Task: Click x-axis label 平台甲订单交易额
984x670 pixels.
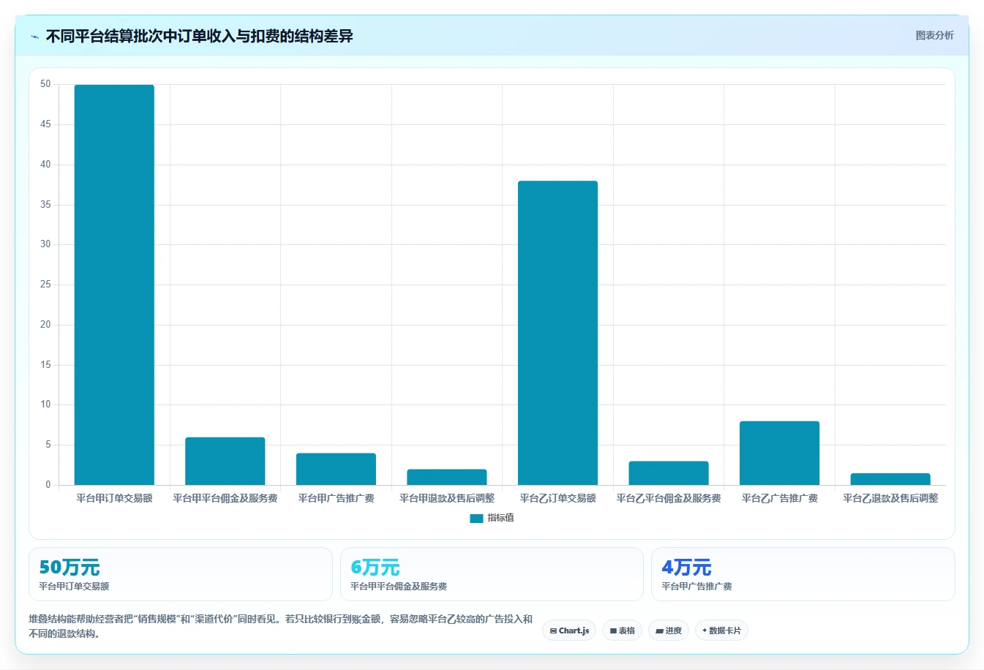Action: point(114,498)
